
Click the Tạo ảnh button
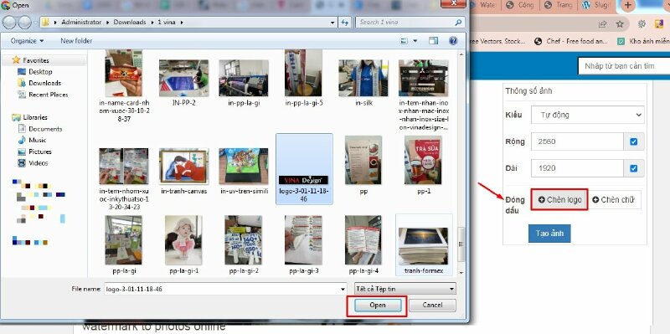[x=549, y=234]
